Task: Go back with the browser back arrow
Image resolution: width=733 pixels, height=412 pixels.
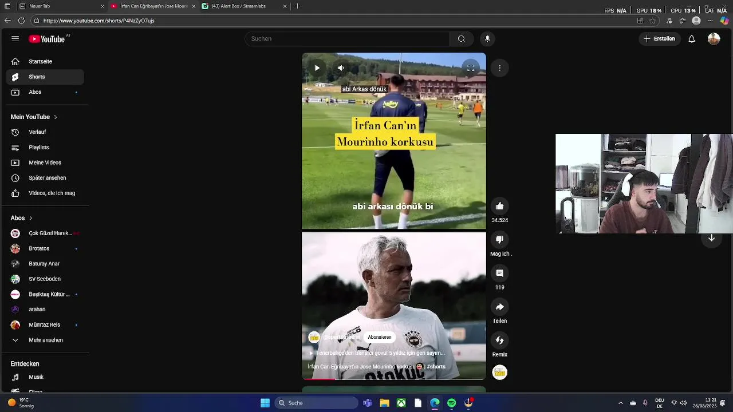Action: pyautogui.click(x=7, y=21)
